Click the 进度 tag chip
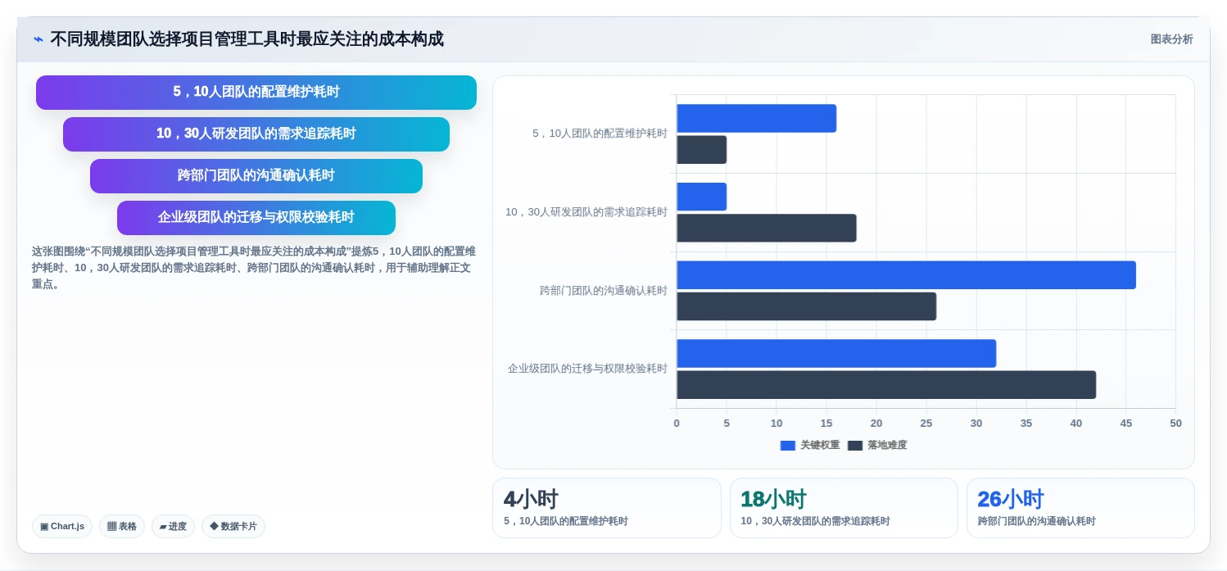Viewport: 1227px width, 571px height. [173, 527]
